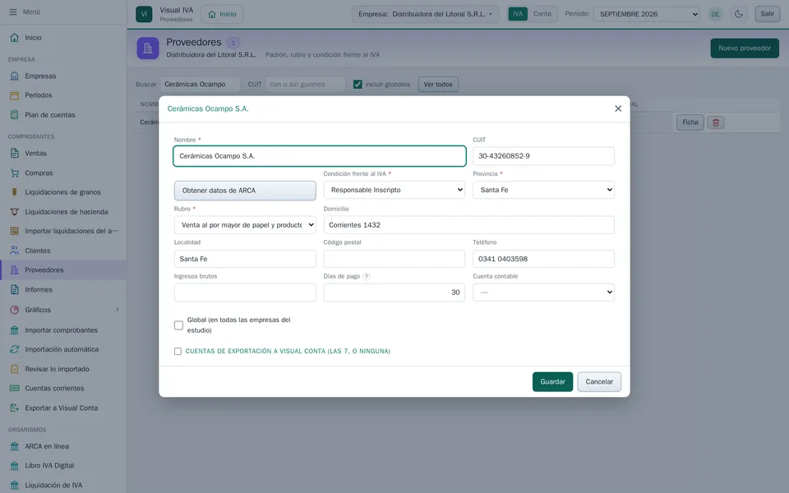Screen dimensions: 789x493
Task: Open the Rubro dropdown
Action: click(x=245, y=225)
